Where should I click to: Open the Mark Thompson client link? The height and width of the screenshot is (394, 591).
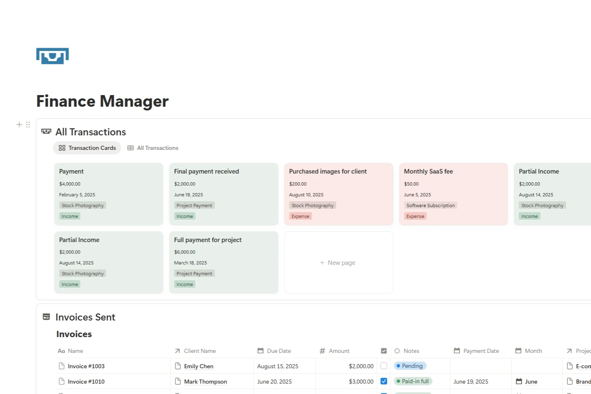click(205, 382)
